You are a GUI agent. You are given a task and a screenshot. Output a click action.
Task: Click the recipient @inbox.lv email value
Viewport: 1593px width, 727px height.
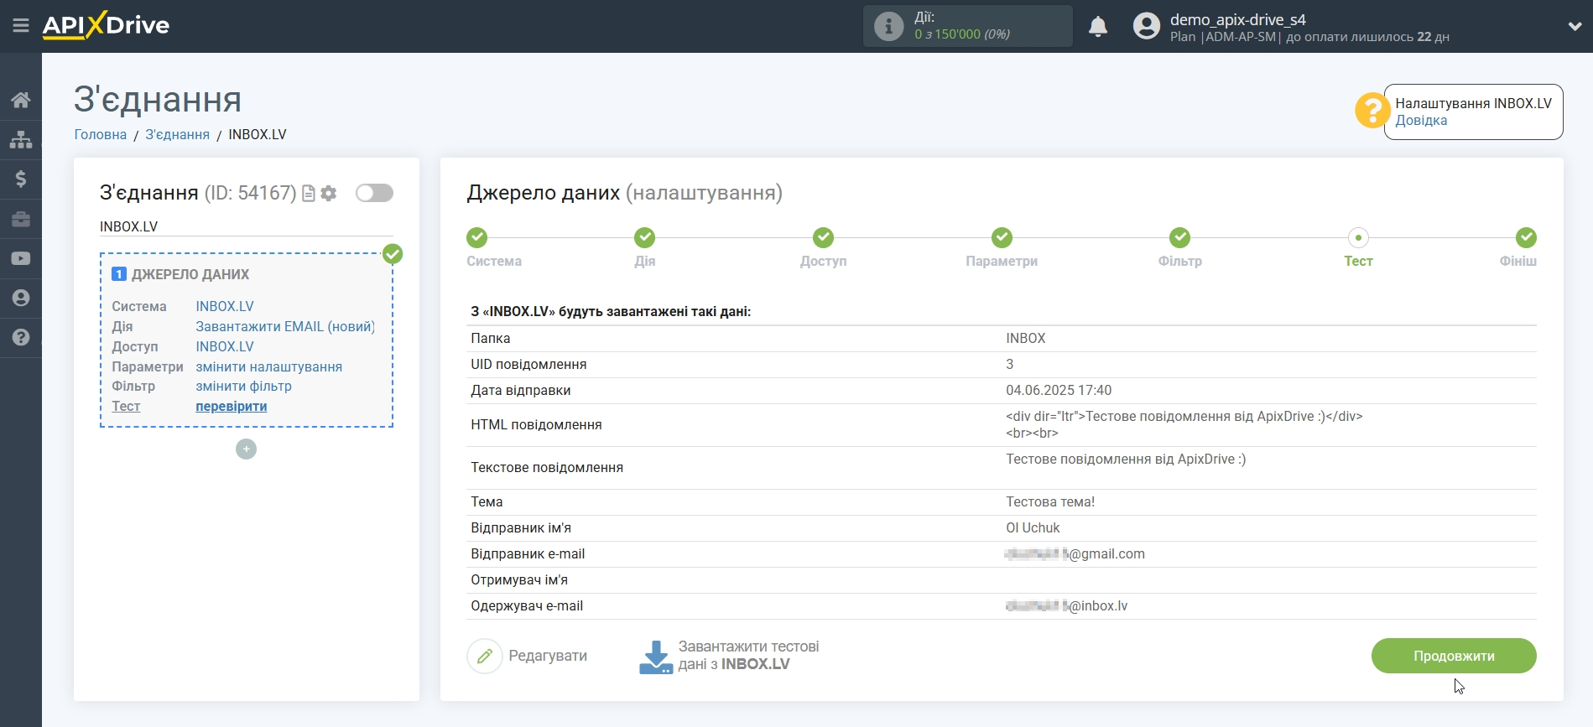pyautogui.click(x=1067, y=605)
